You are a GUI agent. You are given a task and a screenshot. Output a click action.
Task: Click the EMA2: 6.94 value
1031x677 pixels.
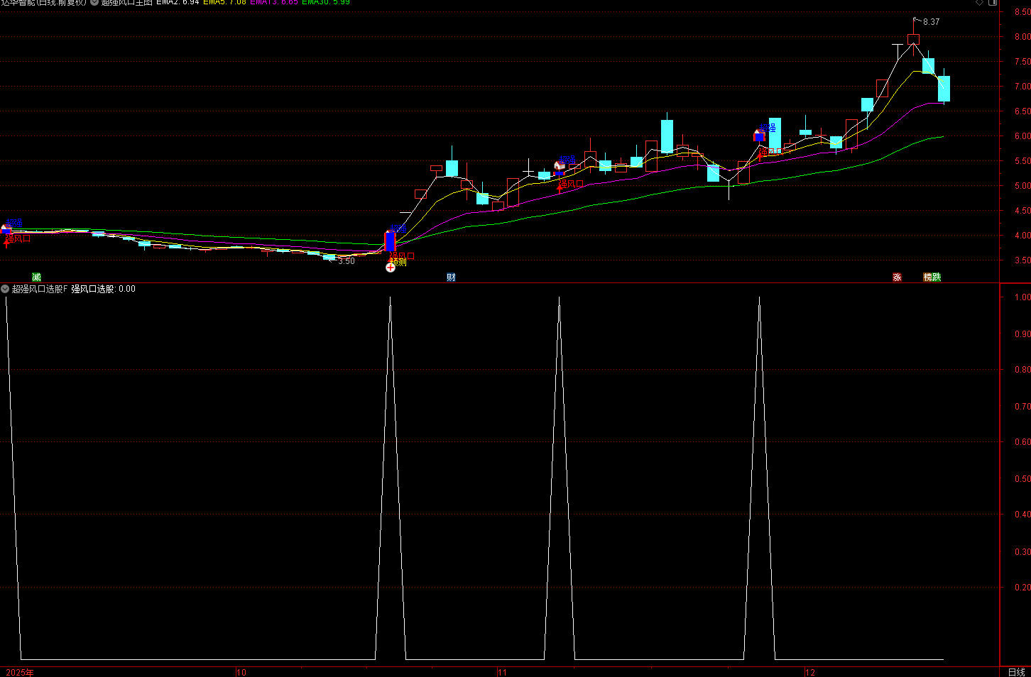point(178,2)
